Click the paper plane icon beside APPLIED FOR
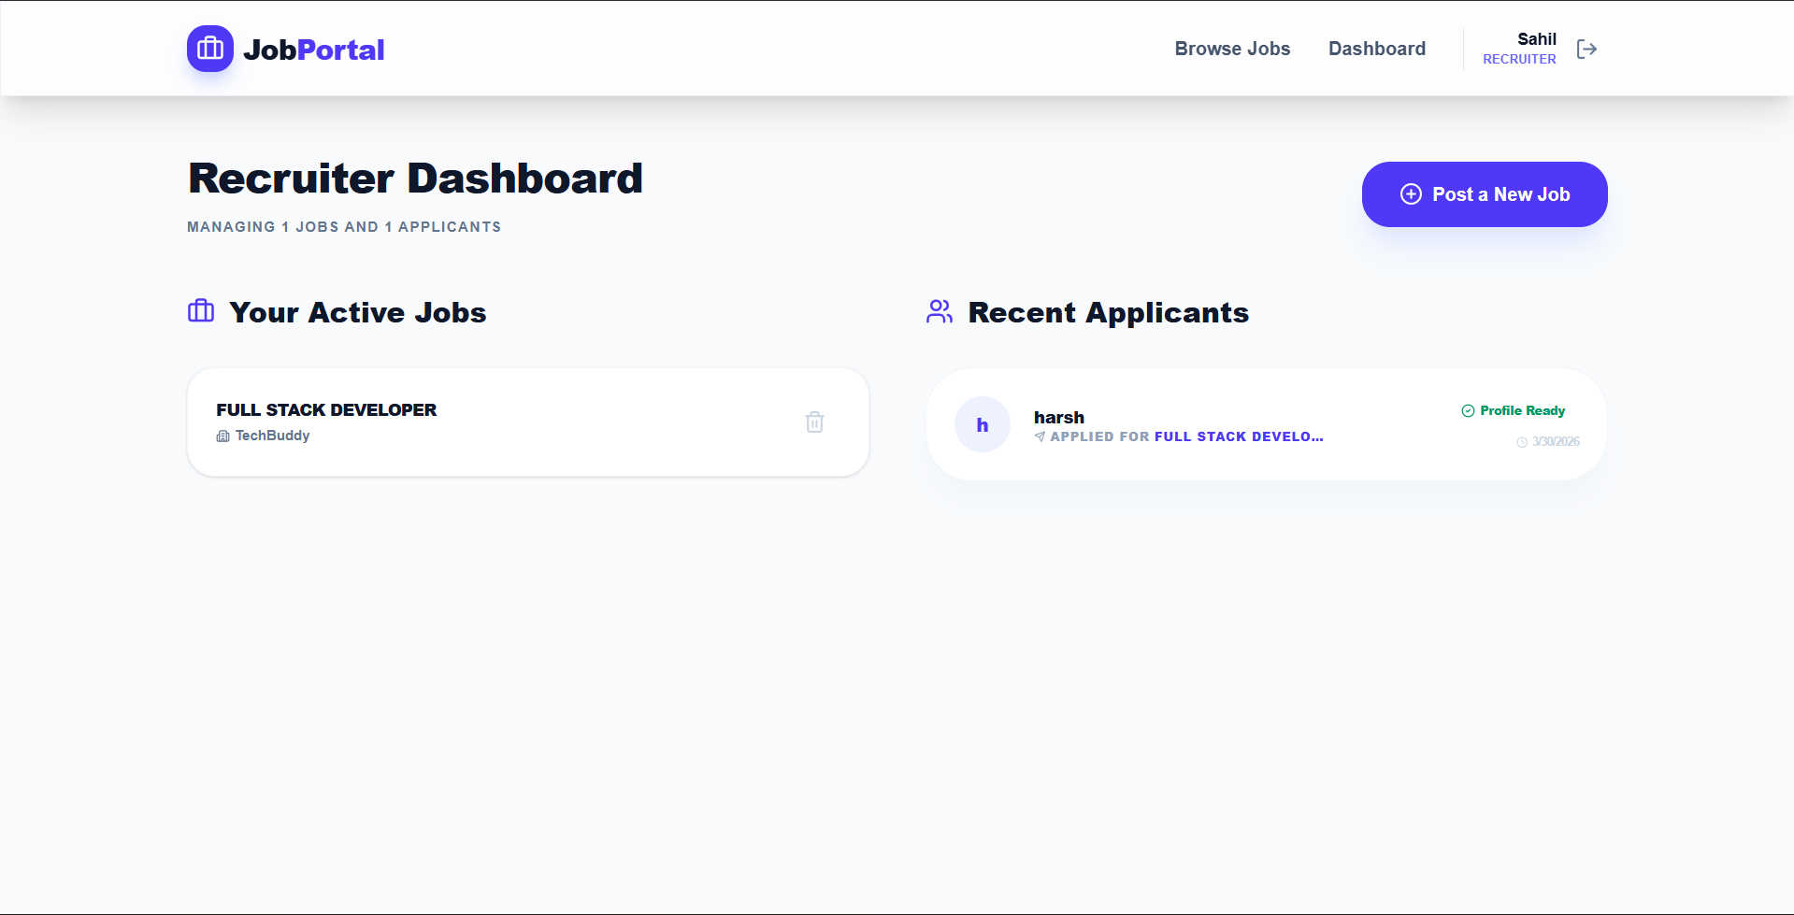 1040,436
